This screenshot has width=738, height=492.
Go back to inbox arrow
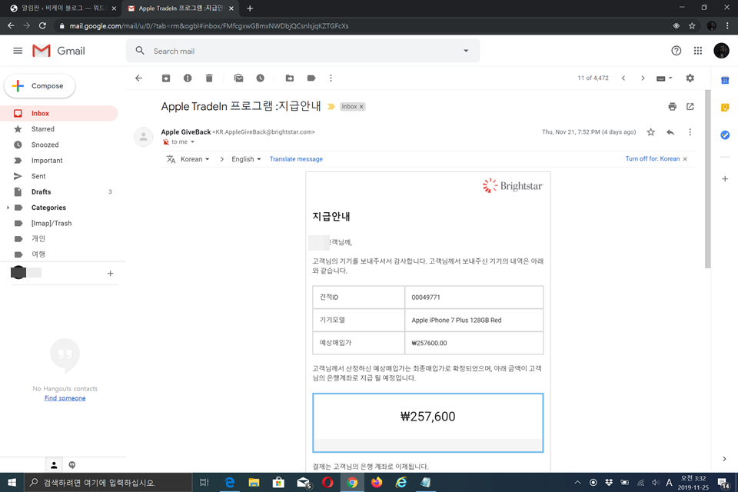click(x=138, y=78)
